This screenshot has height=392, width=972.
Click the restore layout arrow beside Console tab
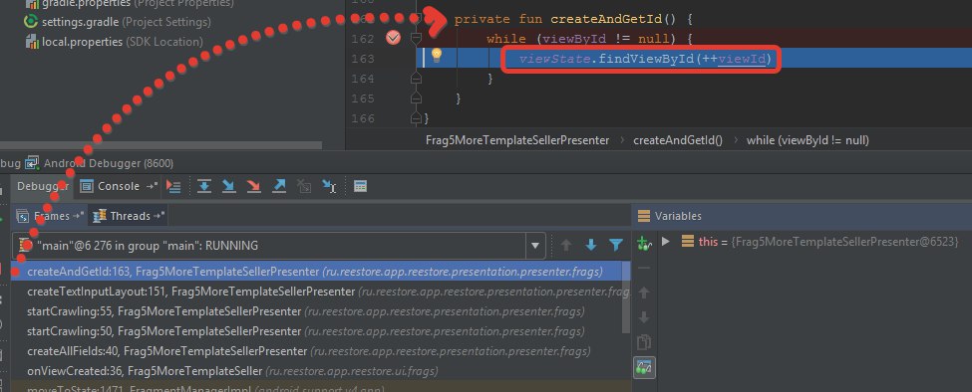(152, 186)
